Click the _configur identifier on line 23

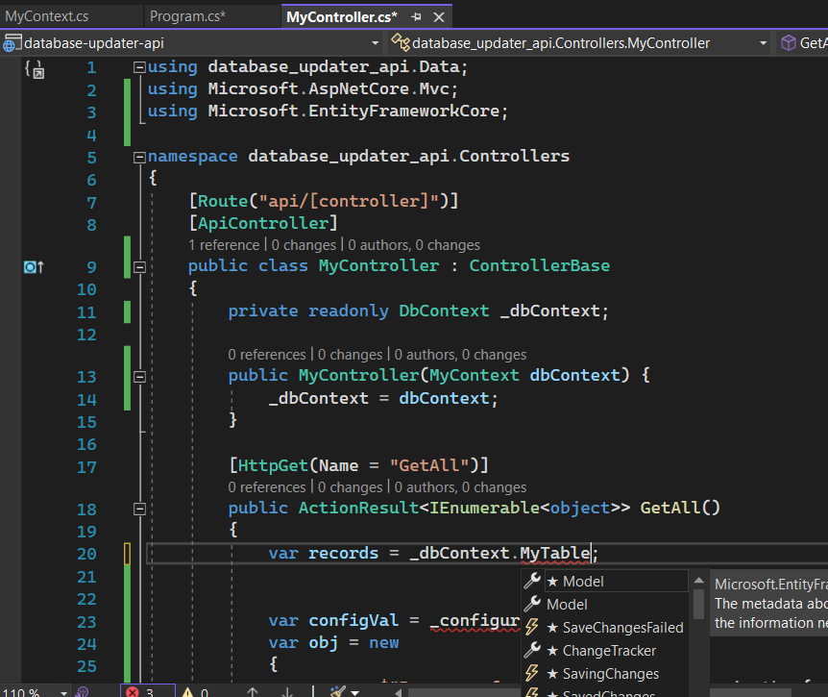tap(475, 620)
